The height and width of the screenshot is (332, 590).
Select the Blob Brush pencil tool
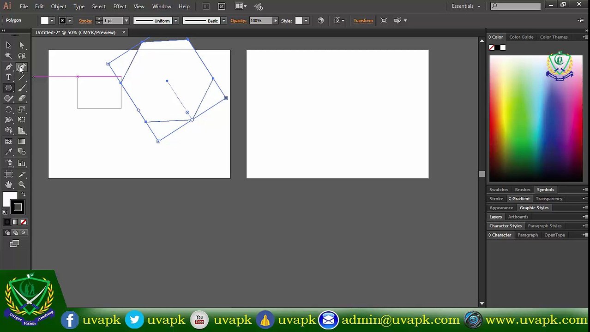pyautogui.click(x=9, y=98)
